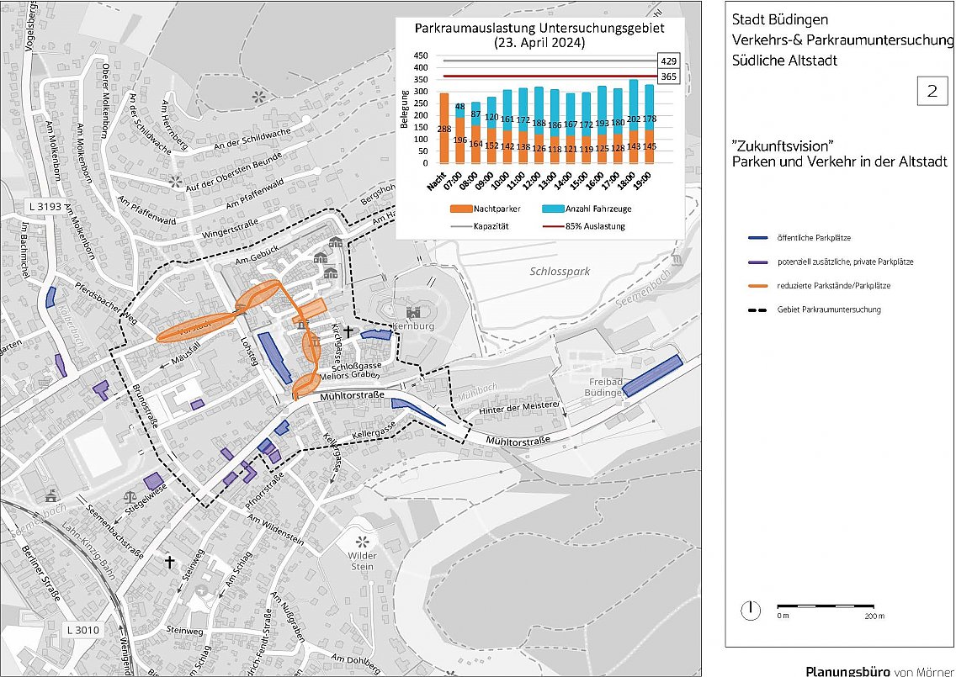Click the church cross icon beside Kirchgasse
This screenshot has height=677, width=956.
(x=348, y=331)
